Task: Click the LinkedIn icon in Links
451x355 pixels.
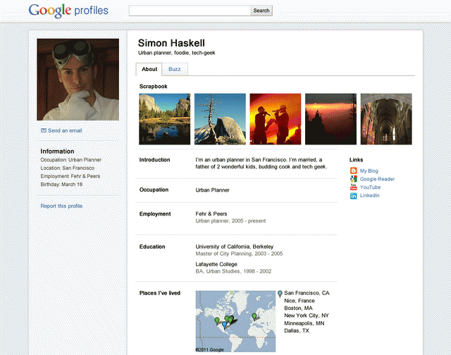Action: [x=354, y=196]
